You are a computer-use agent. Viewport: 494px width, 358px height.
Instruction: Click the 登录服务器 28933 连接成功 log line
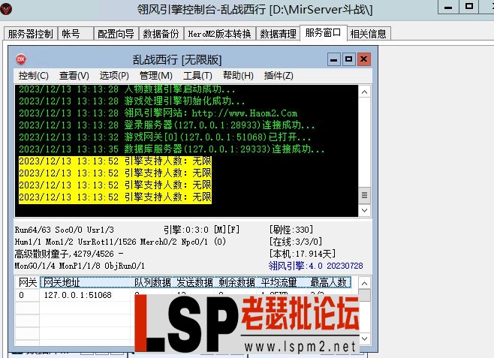[167, 125]
